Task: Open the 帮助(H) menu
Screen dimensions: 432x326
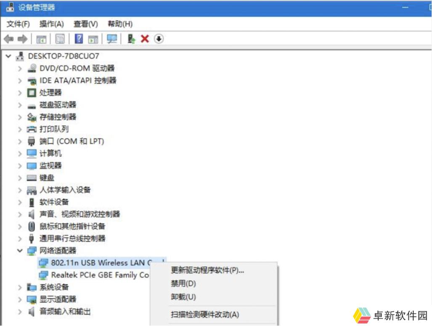Action: pos(120,24)
